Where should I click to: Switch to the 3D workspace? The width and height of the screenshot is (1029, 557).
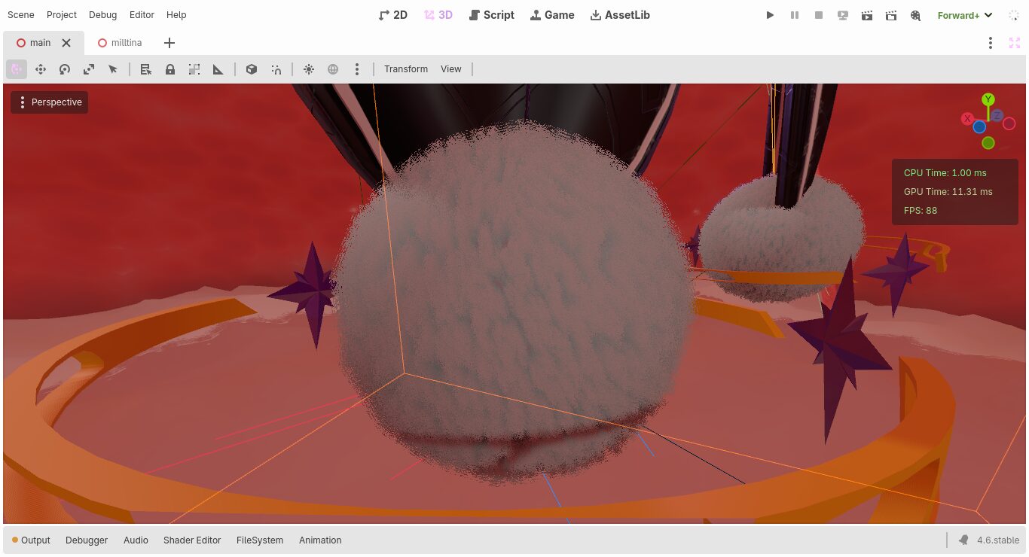[x=438, y=15]
